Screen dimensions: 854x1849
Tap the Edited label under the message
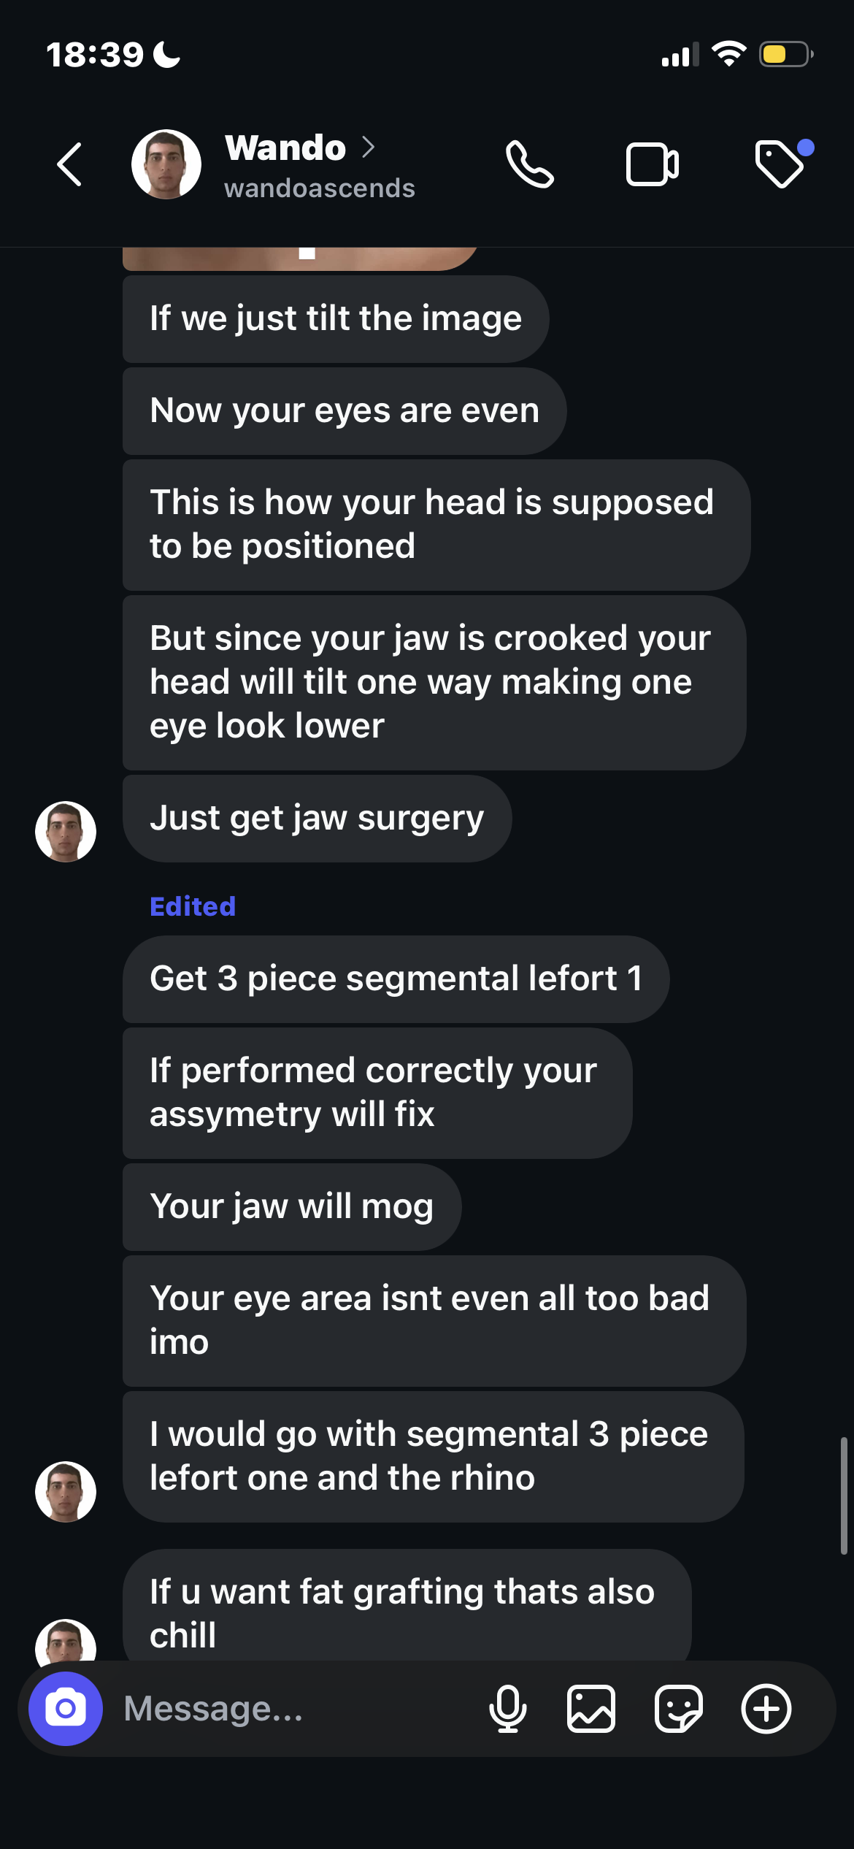[x=193, y=906]
